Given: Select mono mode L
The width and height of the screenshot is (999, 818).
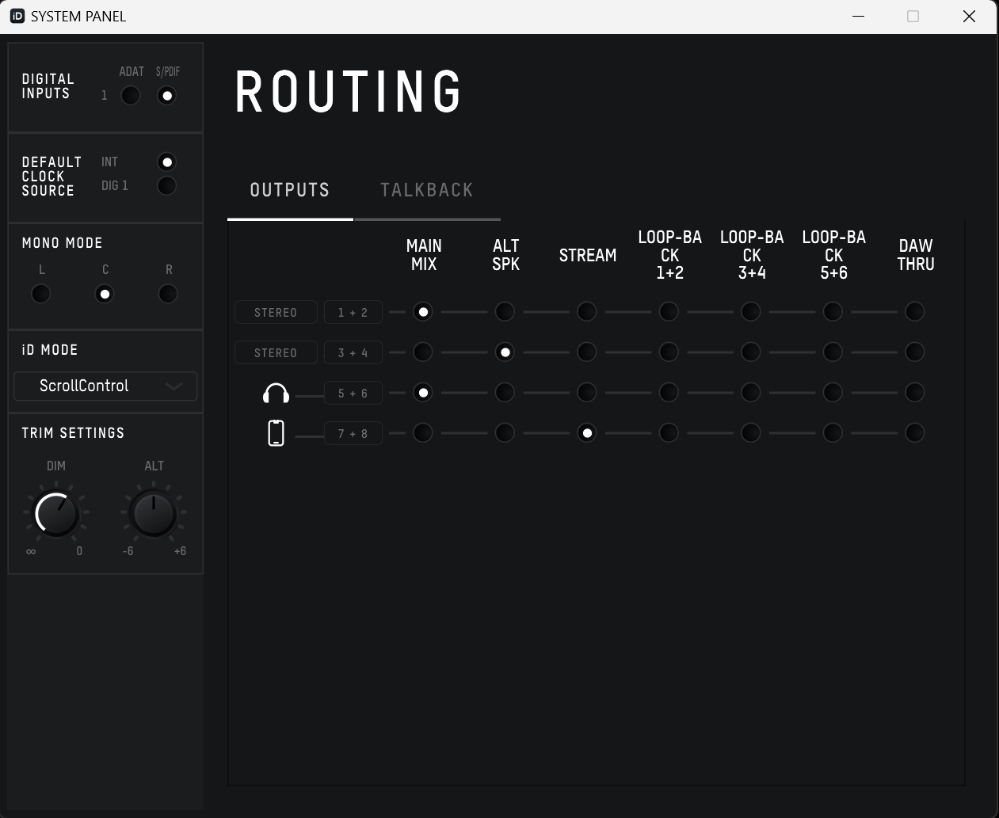Looking at the screenshot, I should coord(41,294).
